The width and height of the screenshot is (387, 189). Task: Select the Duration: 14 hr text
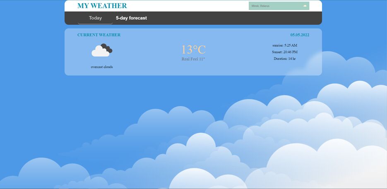[x=285, y=59]
